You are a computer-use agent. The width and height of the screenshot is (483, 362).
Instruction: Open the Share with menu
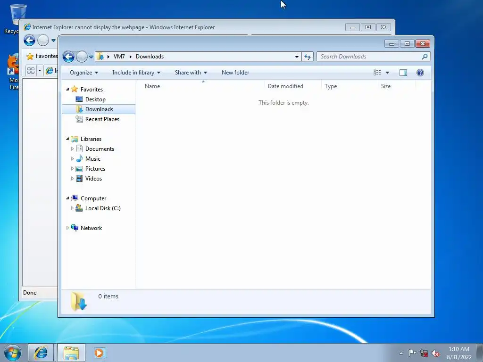tap(191, 73)
